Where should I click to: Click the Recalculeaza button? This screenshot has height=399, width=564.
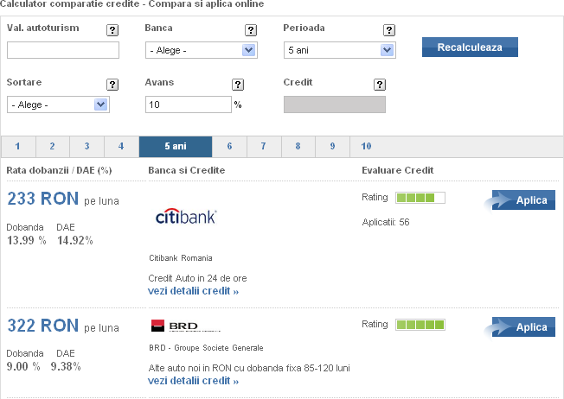[470, 47]
